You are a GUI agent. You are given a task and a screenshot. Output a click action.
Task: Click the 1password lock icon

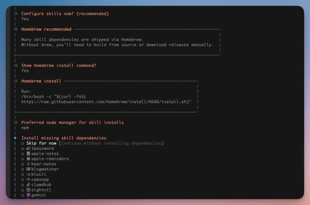[x=28, y=148]
